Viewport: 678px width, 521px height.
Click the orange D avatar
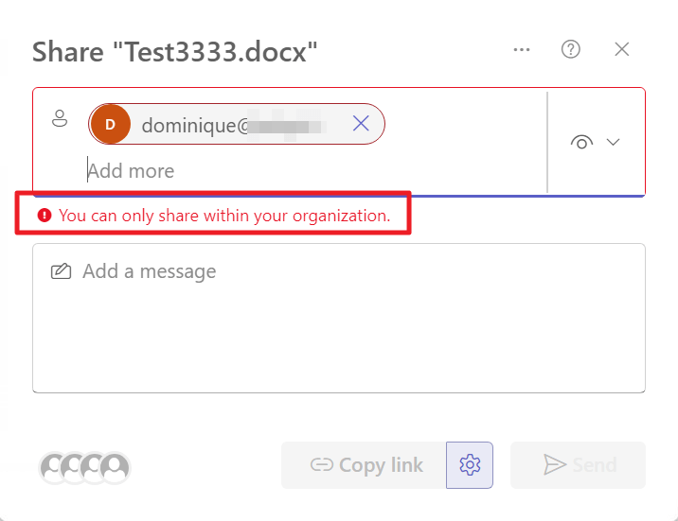pos(110,124)
